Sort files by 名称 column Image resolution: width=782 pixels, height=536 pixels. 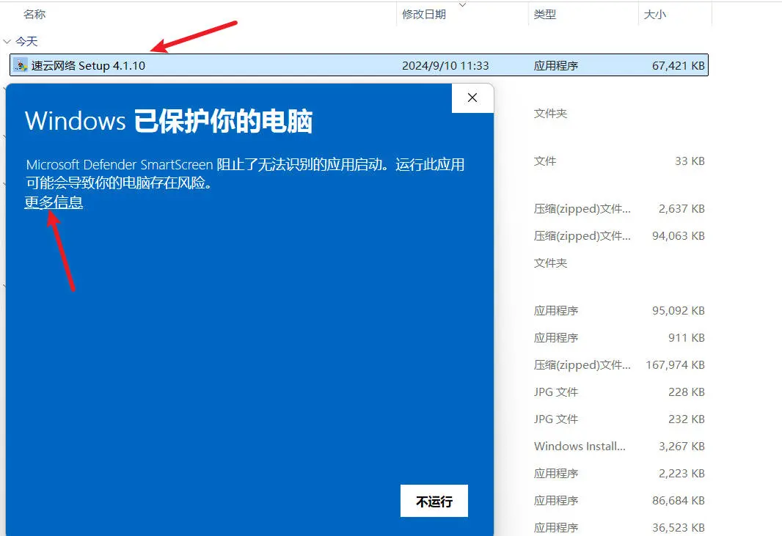tap(34, 14)
